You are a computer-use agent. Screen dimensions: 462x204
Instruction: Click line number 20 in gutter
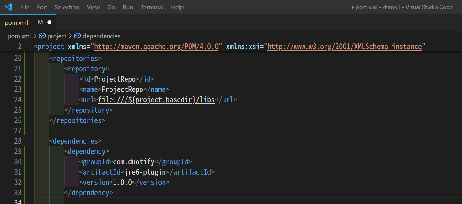pyautogui.click(x=18, y=59)
